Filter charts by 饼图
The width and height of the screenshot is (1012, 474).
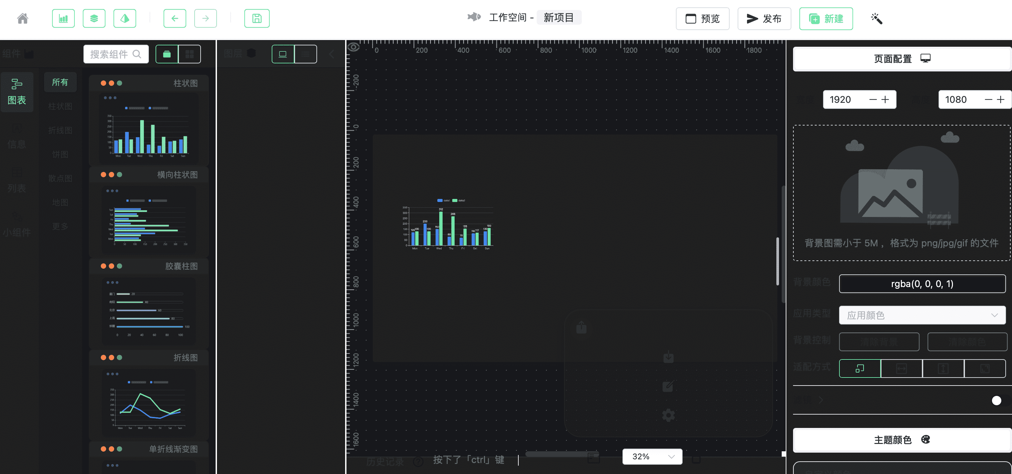coord(60,154)
